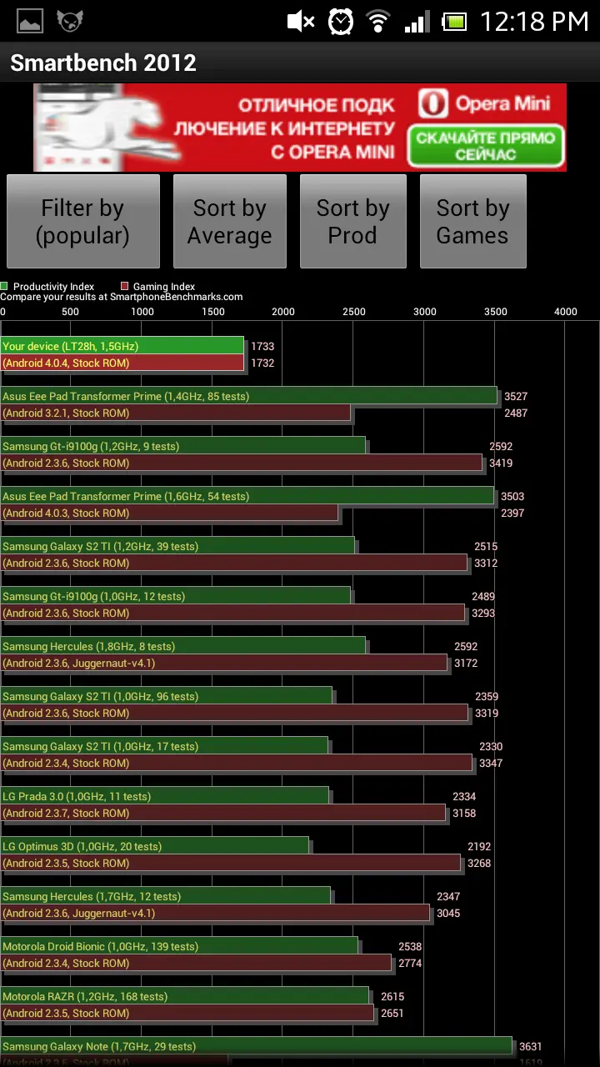This screenshot has height=1067, width=600.
Task: Tap the picture notification icon in status bar
Action: click(30, 21)
